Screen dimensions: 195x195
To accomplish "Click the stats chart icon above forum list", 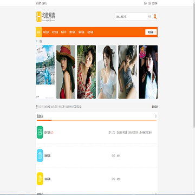I will click(37, 107).
